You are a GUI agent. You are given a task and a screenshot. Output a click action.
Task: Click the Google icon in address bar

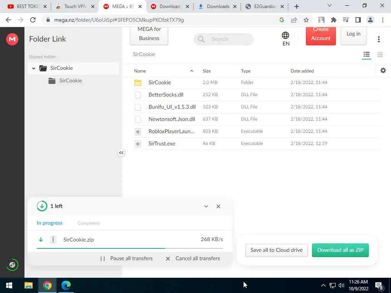(282, 20)
